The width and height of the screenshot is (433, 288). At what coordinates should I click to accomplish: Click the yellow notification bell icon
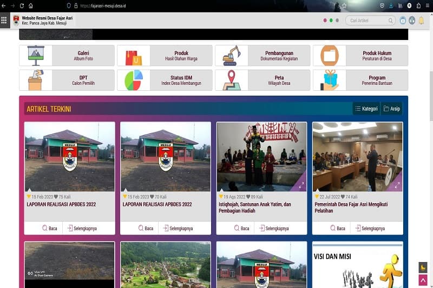(x=421, y=21)
